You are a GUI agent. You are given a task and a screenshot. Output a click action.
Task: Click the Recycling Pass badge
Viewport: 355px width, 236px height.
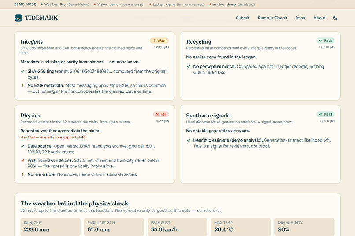pos(325,40)
